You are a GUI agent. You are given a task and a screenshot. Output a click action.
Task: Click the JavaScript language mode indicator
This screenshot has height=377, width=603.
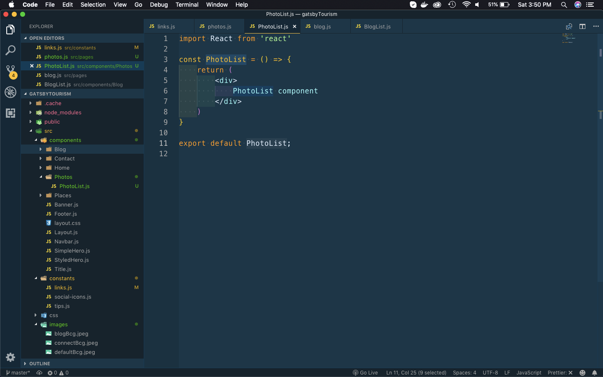528,373
